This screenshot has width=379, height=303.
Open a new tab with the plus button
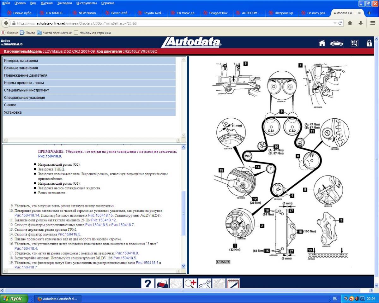[x=370, y=13]
